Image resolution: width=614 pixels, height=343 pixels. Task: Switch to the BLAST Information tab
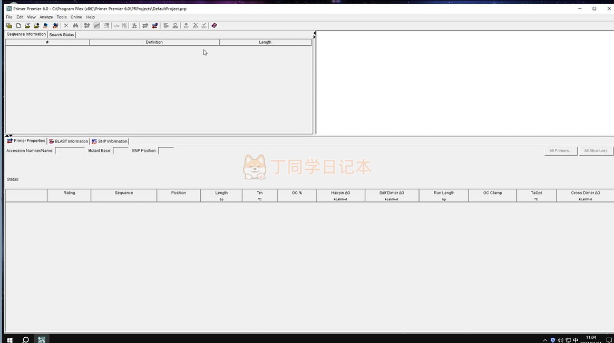pos(68,141)
